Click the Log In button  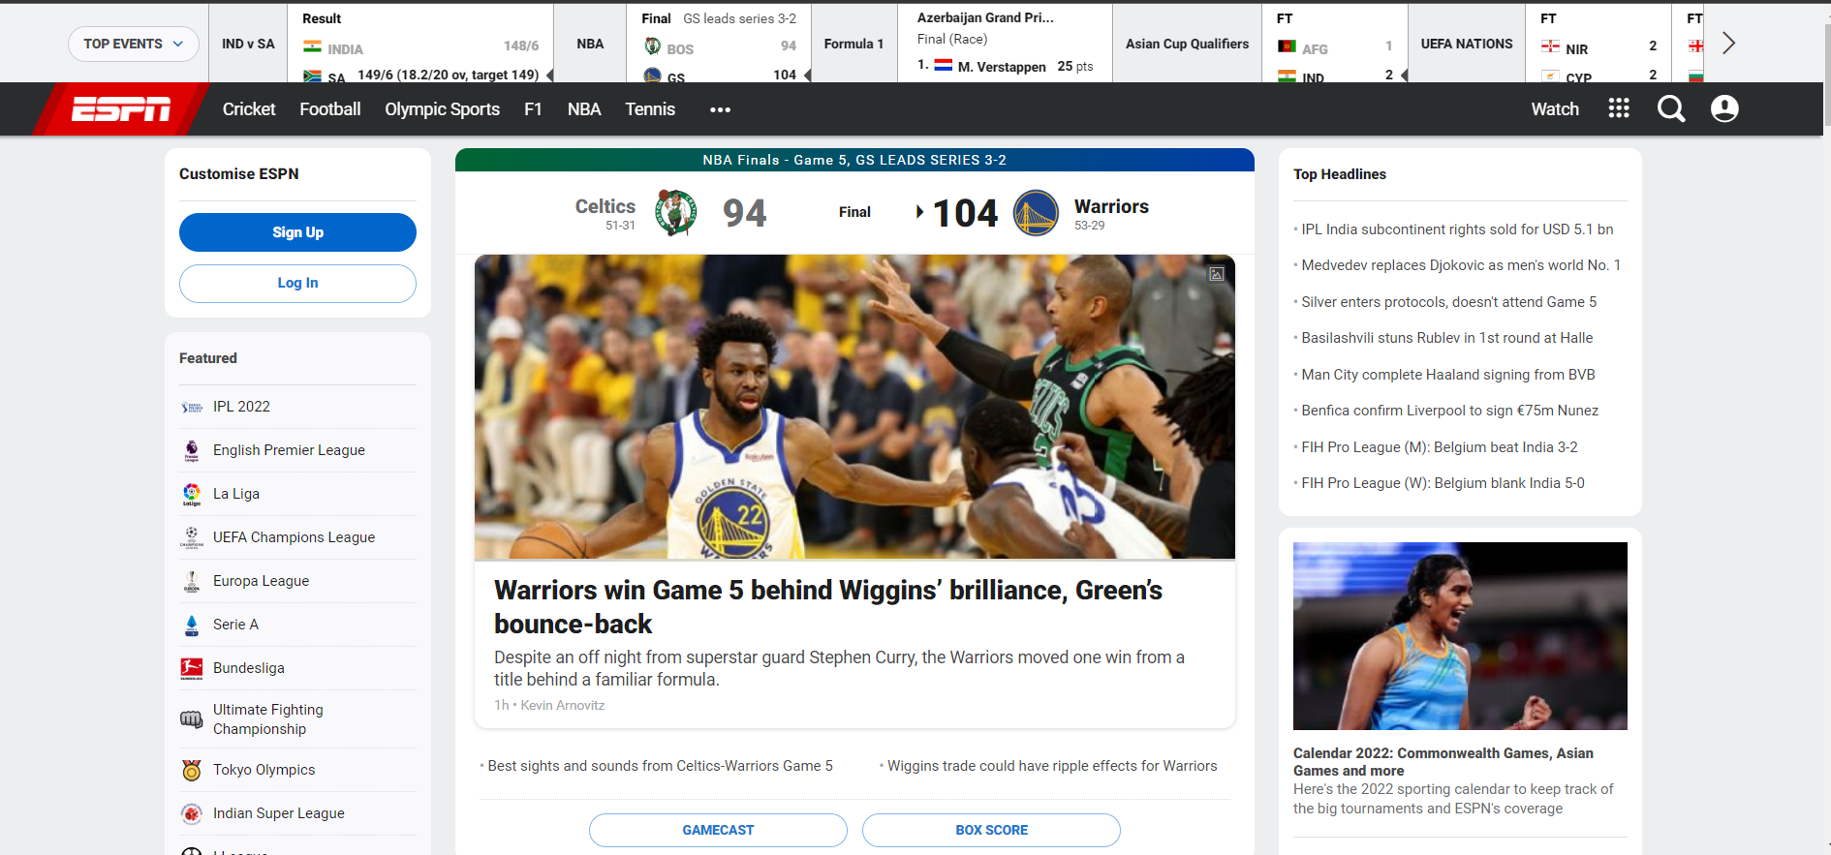coord(297,283)
